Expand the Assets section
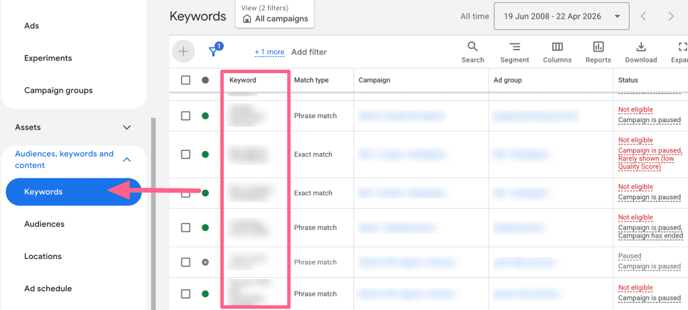 point(74,127)
